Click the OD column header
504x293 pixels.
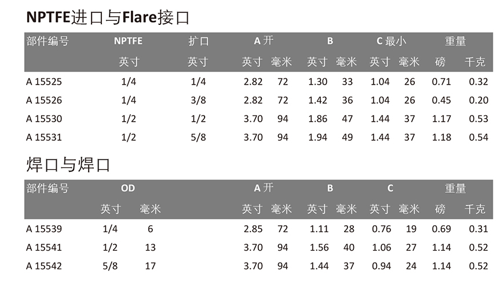[128, 188]
